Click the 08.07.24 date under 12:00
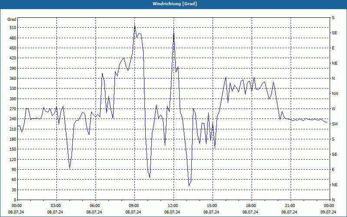This screenshot has height=217, width=347. tap(172, 212)
